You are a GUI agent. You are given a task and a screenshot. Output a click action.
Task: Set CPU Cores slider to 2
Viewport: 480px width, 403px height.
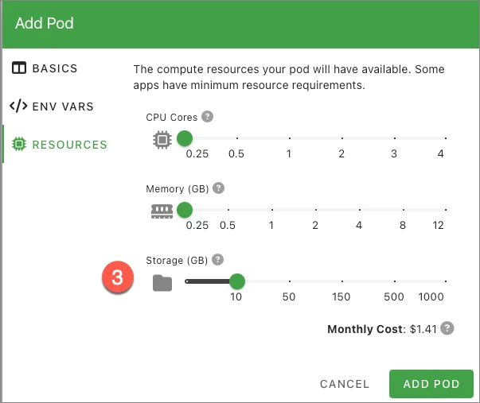[341, 138]
